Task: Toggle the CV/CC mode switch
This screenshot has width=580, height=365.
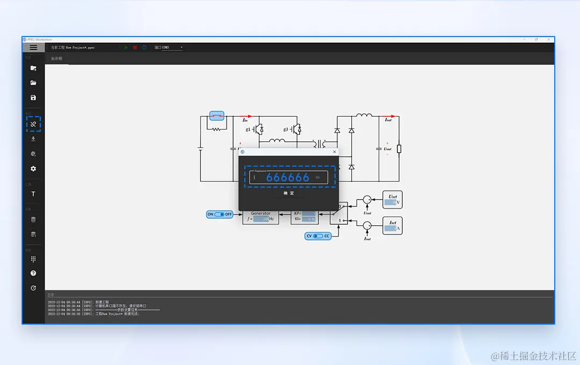Action: coord(318,236)
